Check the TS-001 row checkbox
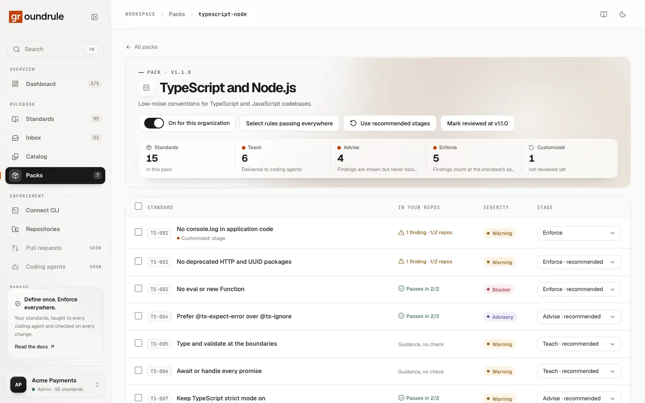This screenshot has width=645, height=403. click(x=138, y=232)
